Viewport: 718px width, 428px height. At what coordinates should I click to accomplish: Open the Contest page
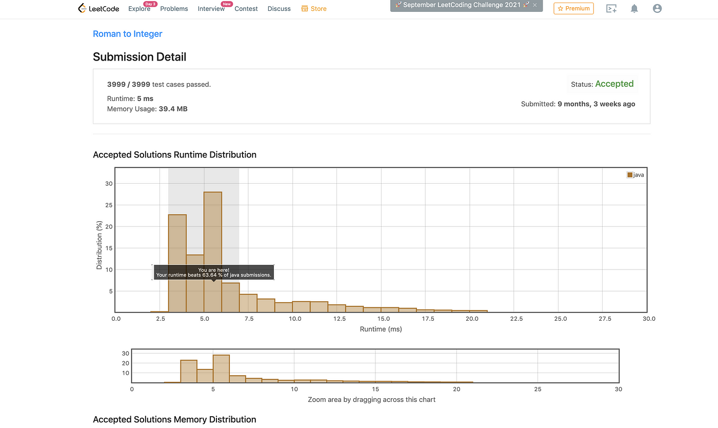(x=246, y=9)
